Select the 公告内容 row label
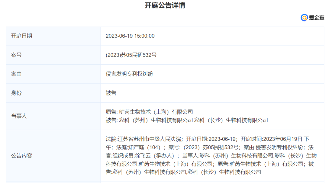This screenshot has width=329, height=183. point(22,156)
